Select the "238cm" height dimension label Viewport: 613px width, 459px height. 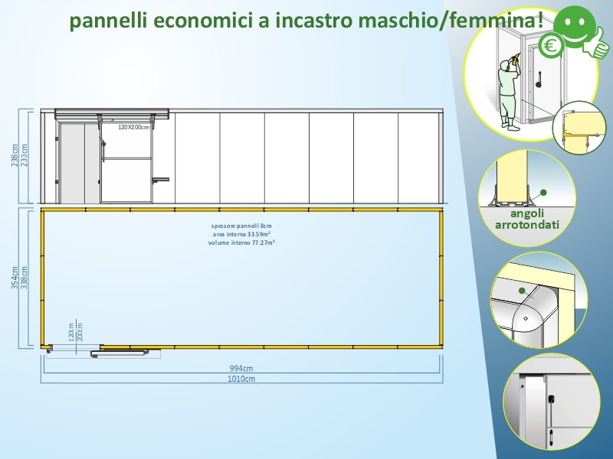[x=15, y=156]
